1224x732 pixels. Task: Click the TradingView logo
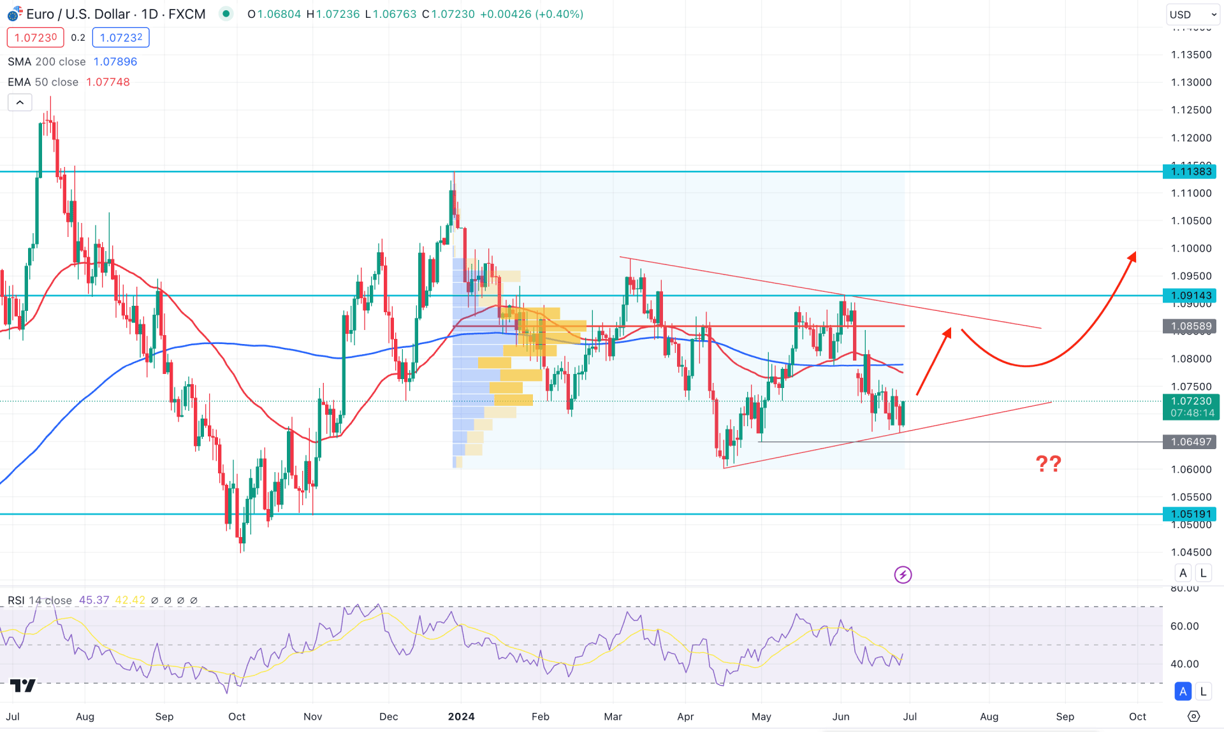pos(23,685)
